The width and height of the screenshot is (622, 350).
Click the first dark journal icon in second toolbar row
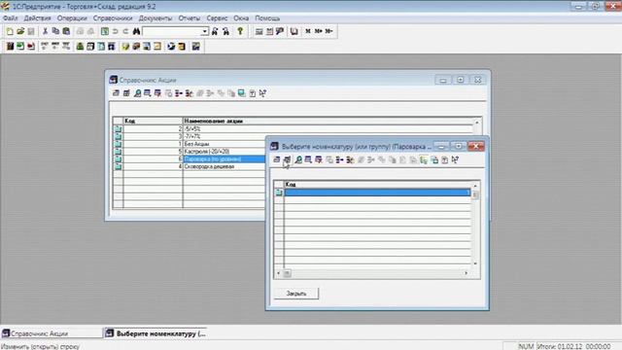tap(10, 47)
